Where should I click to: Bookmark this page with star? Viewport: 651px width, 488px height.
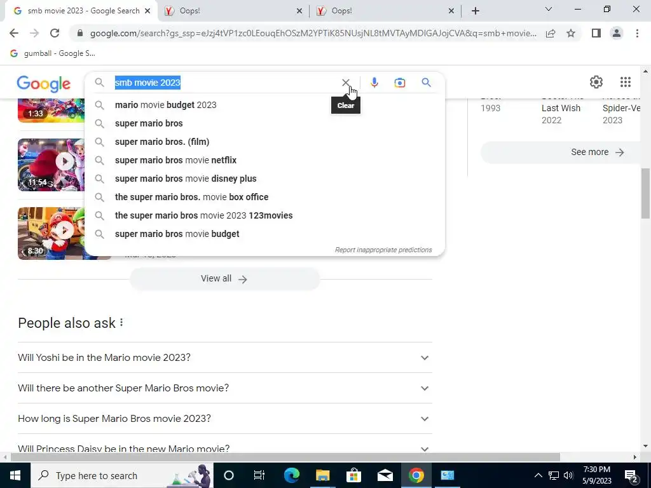tap(571, 33)
